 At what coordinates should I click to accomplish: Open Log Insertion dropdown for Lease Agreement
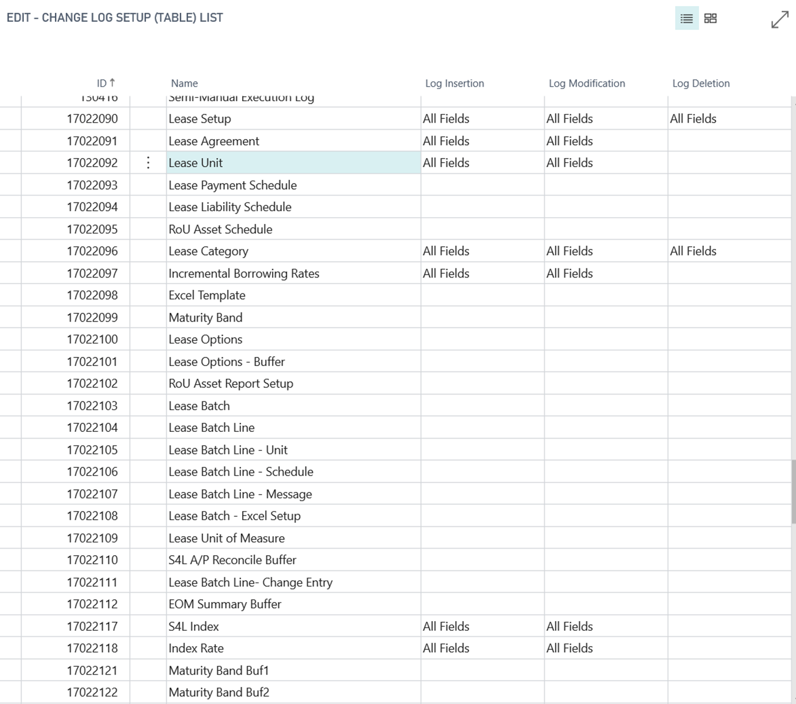[x=482, y=141]
